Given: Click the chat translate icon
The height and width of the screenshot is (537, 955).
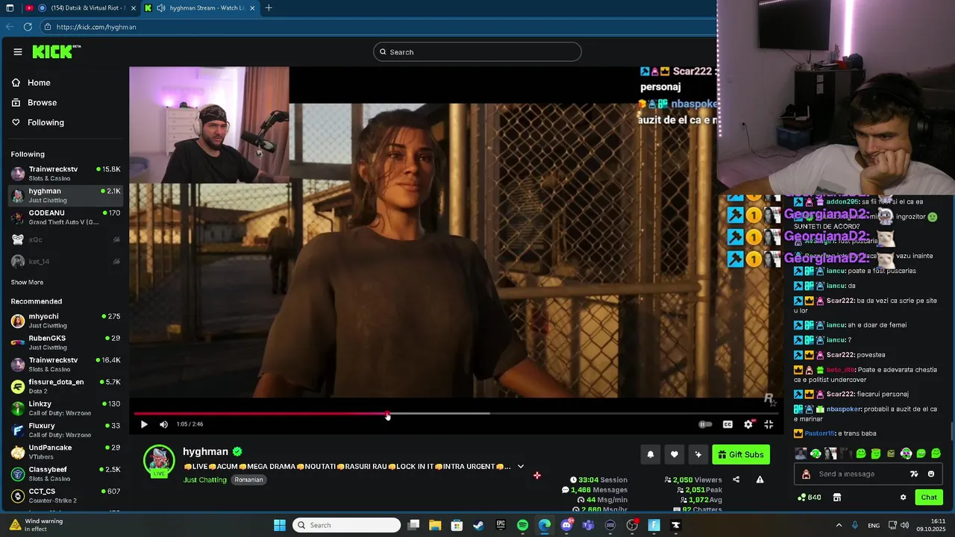Looking at the screenshot, I should pyautogui.click(x=914, y=474).
